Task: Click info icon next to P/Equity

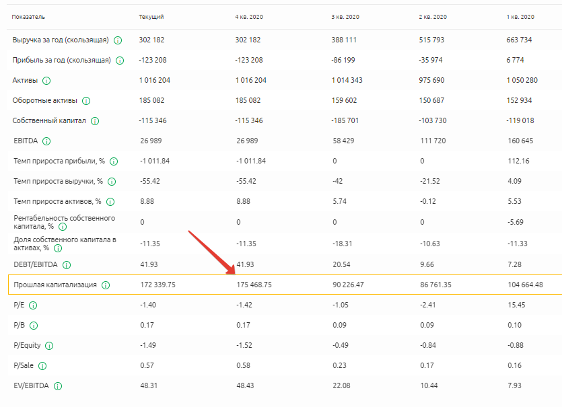Action: [49, 346]
